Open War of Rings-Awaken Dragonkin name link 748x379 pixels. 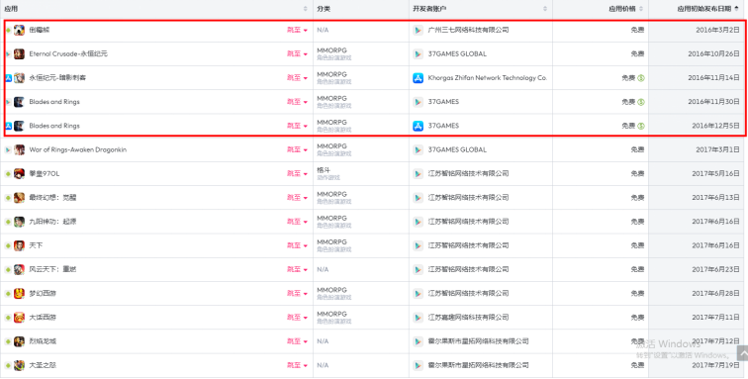78,149
